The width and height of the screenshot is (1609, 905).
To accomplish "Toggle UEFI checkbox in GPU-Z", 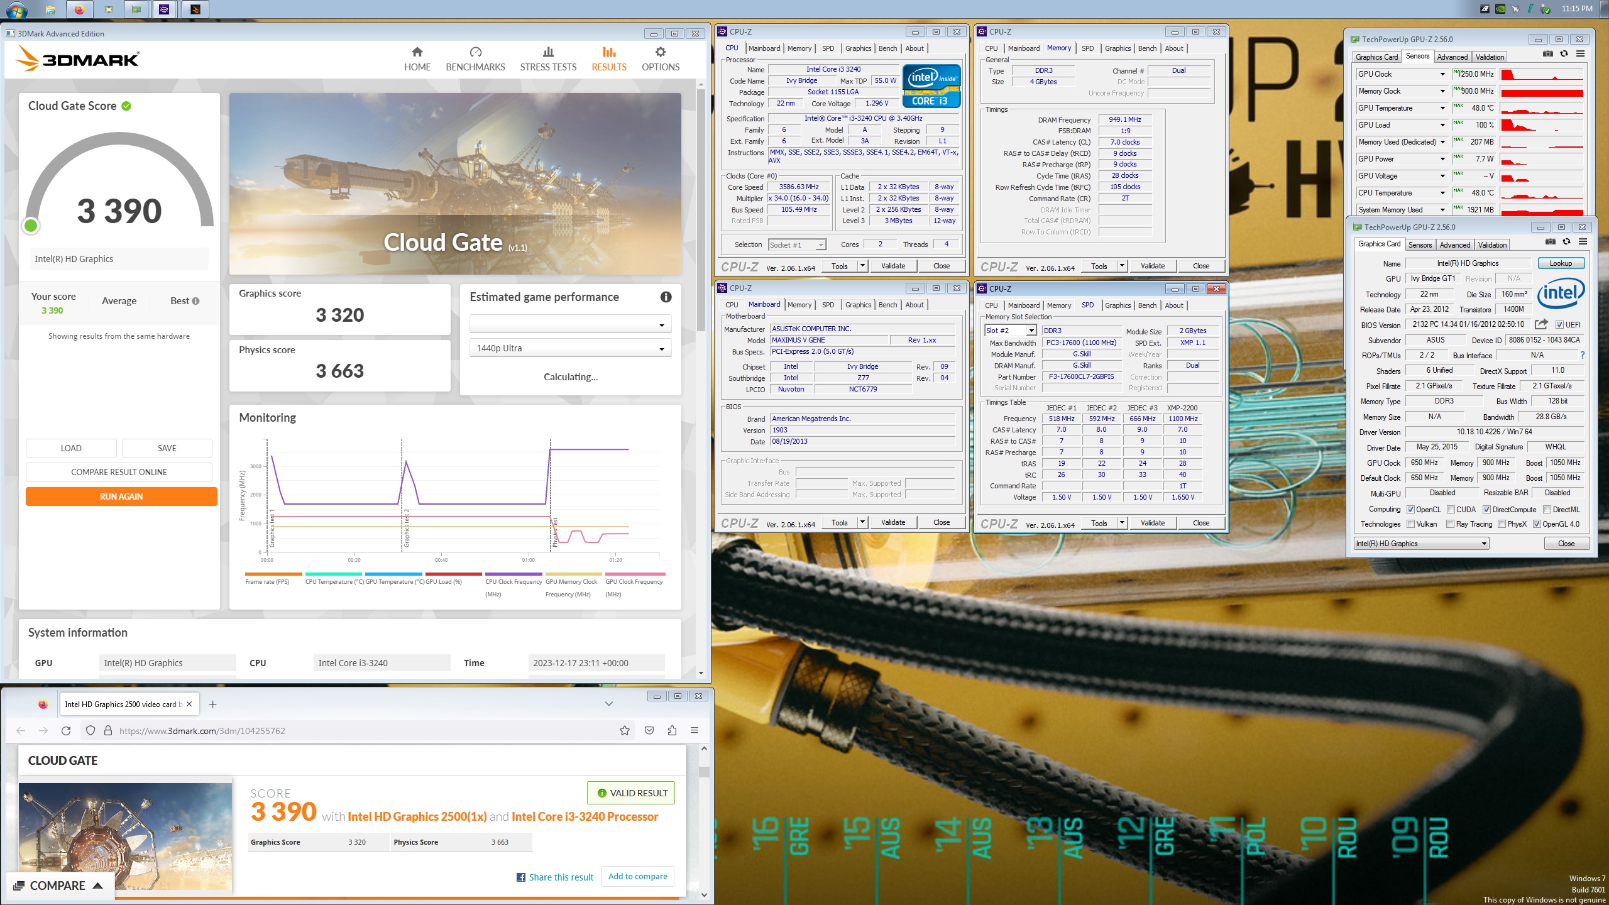I will point(1559,325).
